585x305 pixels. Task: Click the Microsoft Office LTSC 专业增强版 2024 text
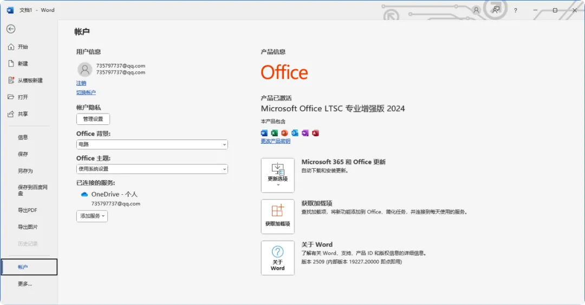coord(333,109)
